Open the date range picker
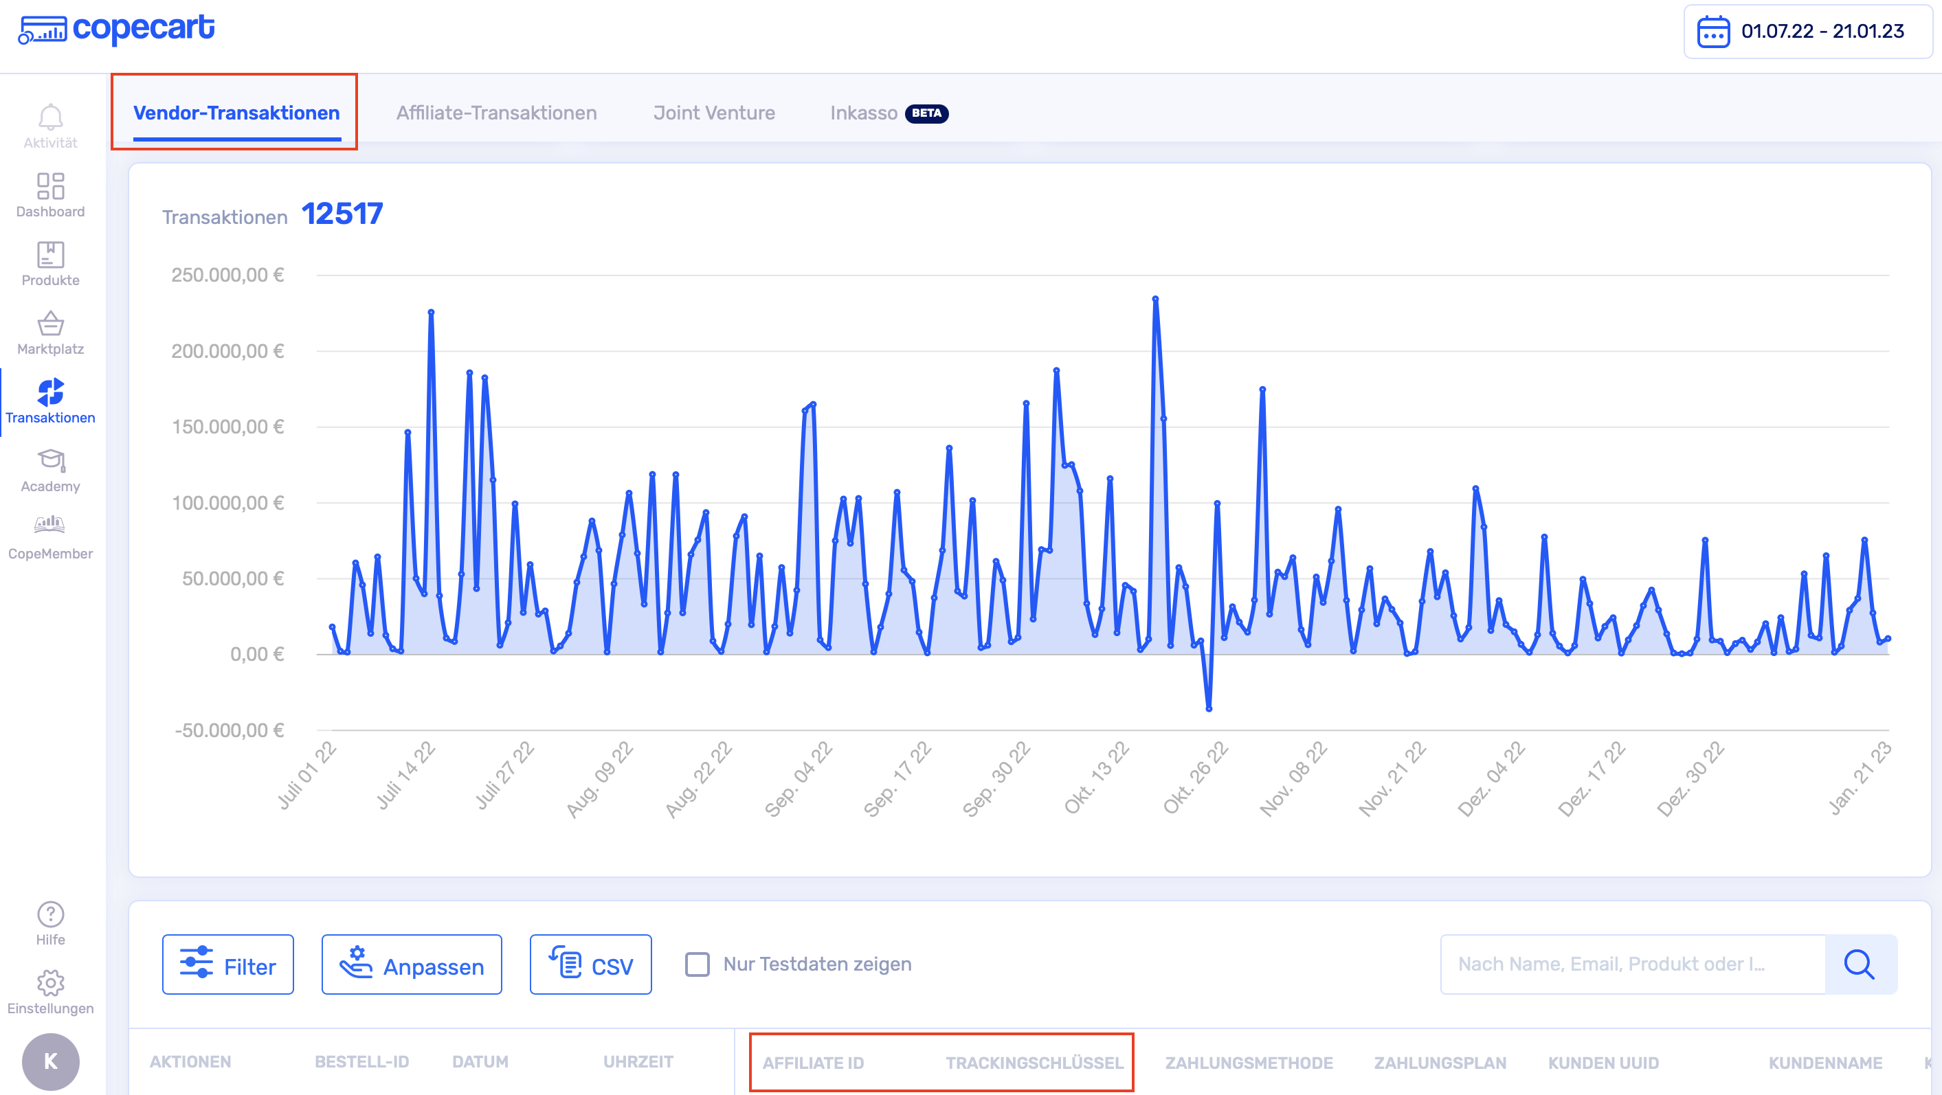The width and height of the screenshot is (1942, 1095). click(x=1807, y=31)
